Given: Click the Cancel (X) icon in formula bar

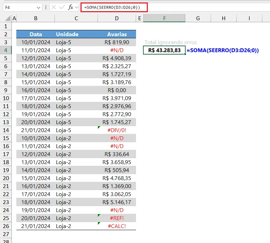Looking at the screenshot, I should tap(54, 7).
